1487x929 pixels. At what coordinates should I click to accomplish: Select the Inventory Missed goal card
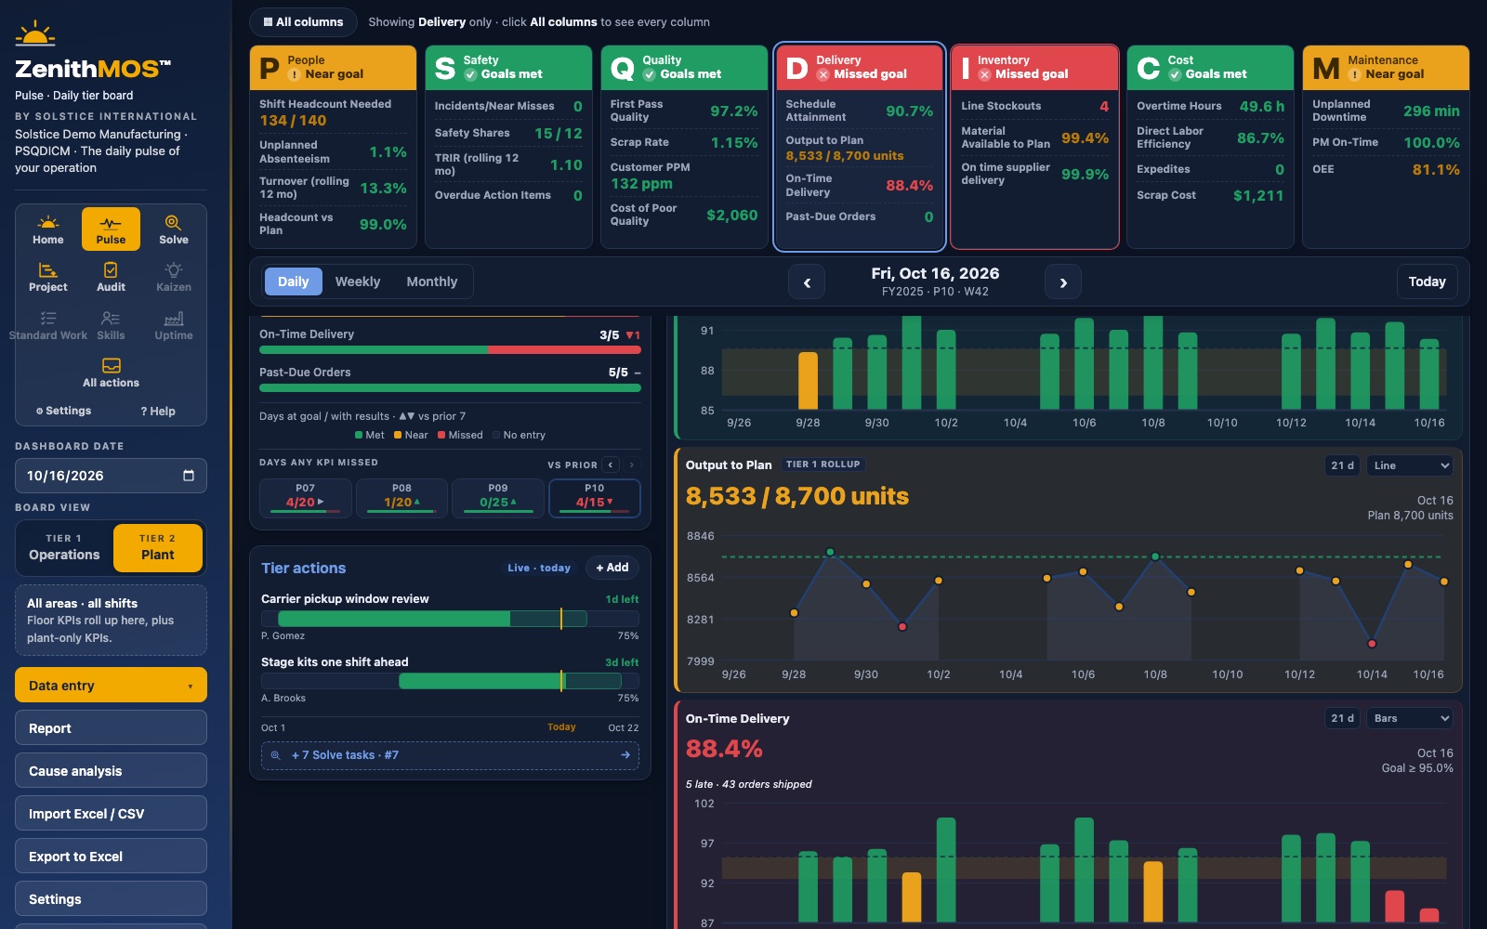[x=1034, y=147]
